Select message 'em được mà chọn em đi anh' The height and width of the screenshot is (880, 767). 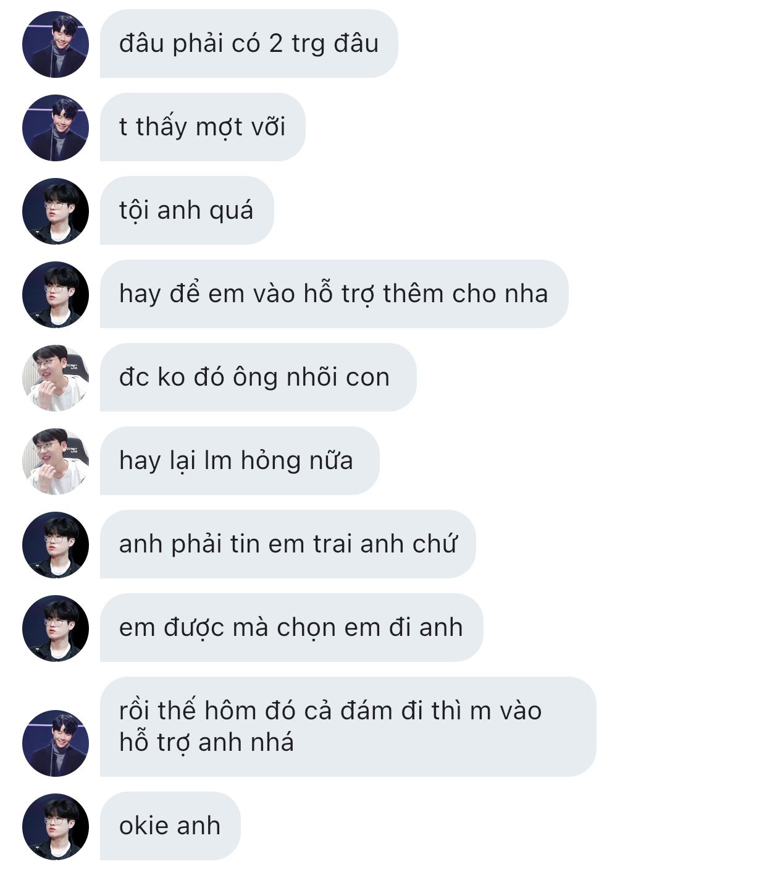[x=291, y=628]
